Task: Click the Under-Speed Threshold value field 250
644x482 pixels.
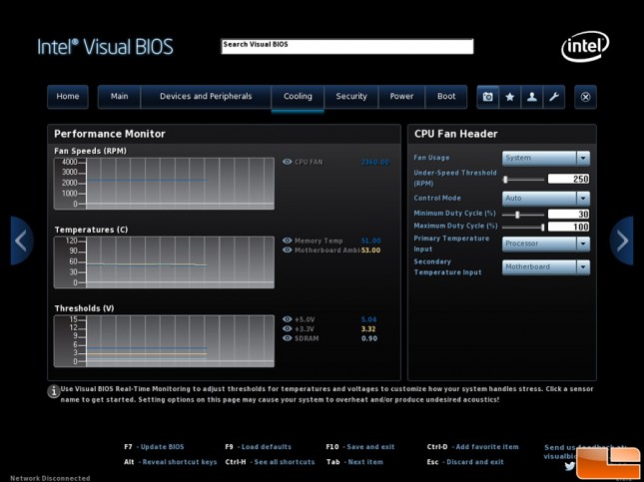Action: [x=568, y=179]
